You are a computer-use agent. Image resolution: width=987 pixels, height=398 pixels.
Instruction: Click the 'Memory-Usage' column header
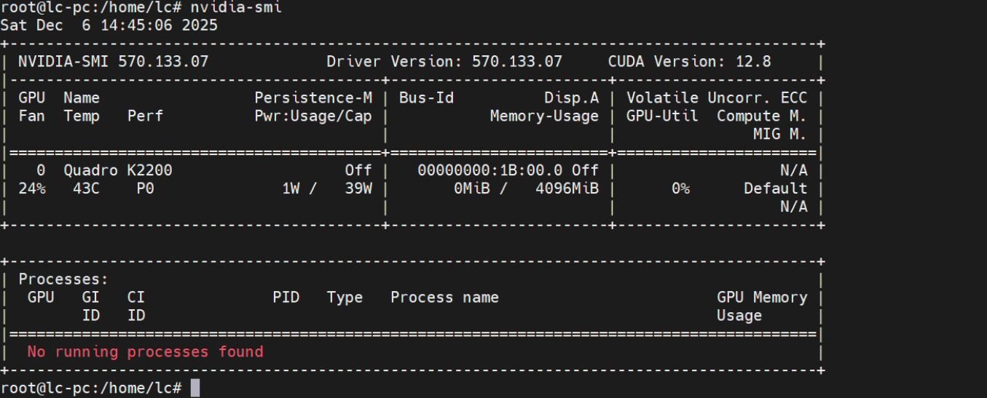pyautogui.click(x=545, y=116)
